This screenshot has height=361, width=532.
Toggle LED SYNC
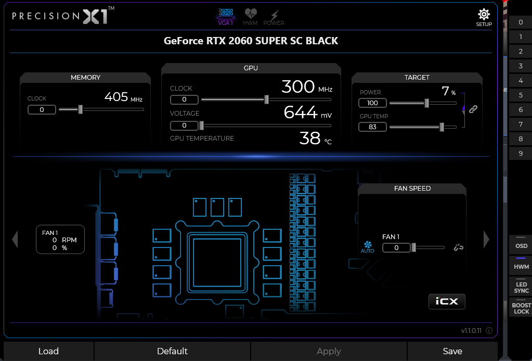pyautogui.click(x=521, y=287)
